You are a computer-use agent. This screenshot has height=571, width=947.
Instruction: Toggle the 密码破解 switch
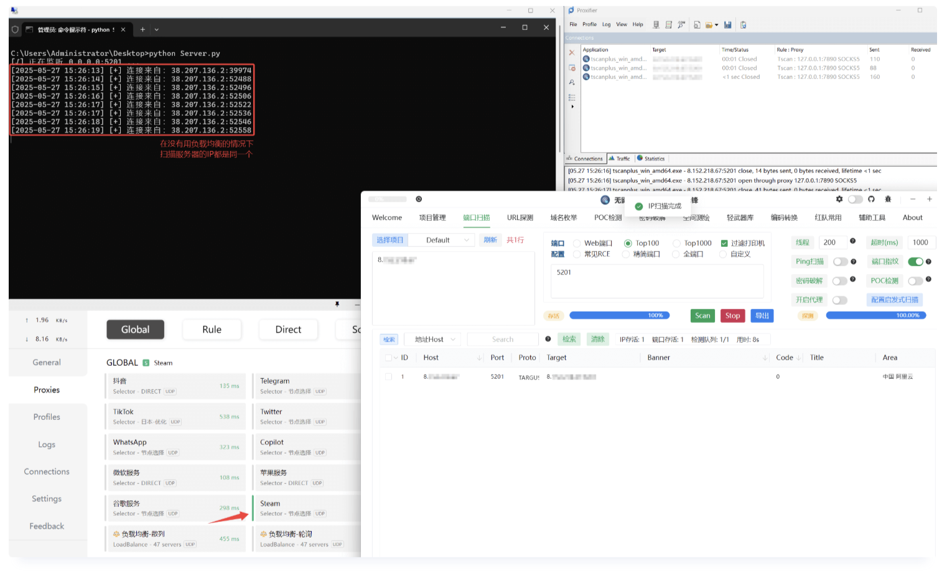pos(840,281)
